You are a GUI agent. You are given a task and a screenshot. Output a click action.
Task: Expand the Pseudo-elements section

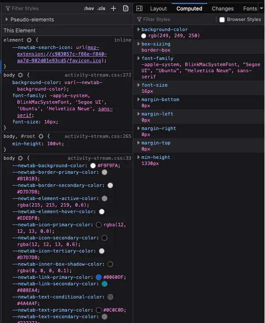[7, 20]
